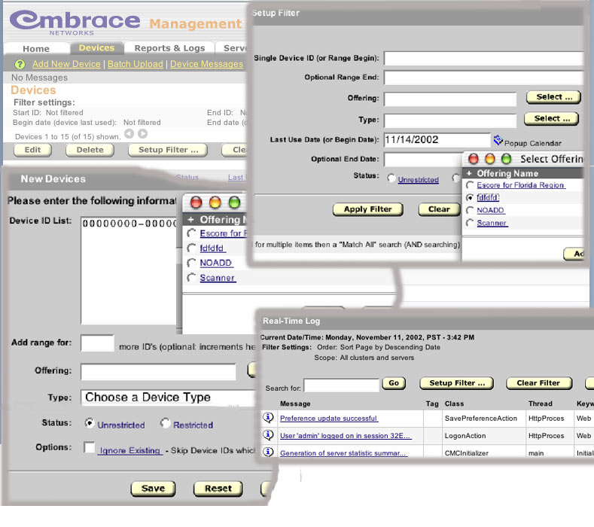Image resolution: width=594 pixels, height=527 pixels.
Task: Click info icon for User admin logged row
Action: (x=268, y=435)
